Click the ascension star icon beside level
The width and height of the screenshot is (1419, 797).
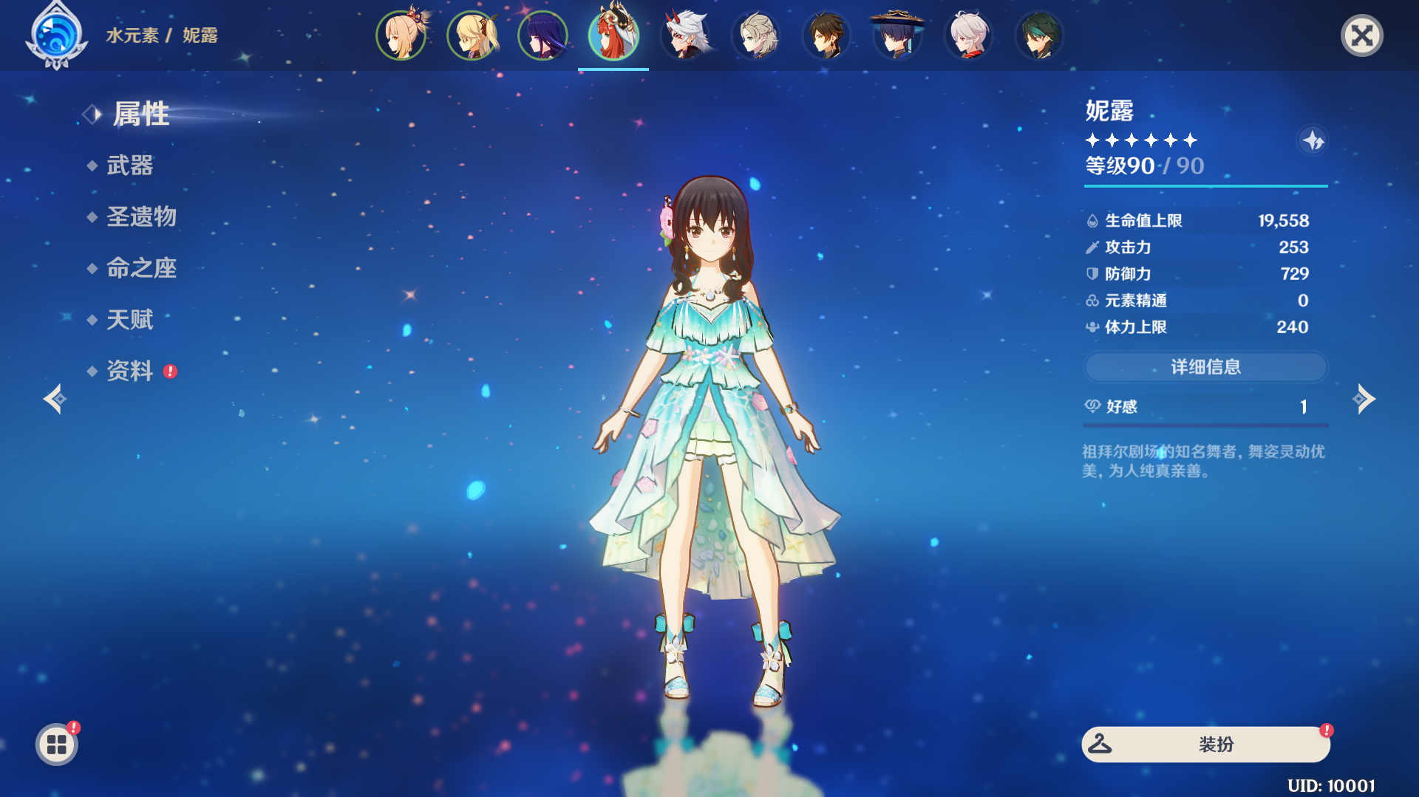click(x=1313, y=140)
